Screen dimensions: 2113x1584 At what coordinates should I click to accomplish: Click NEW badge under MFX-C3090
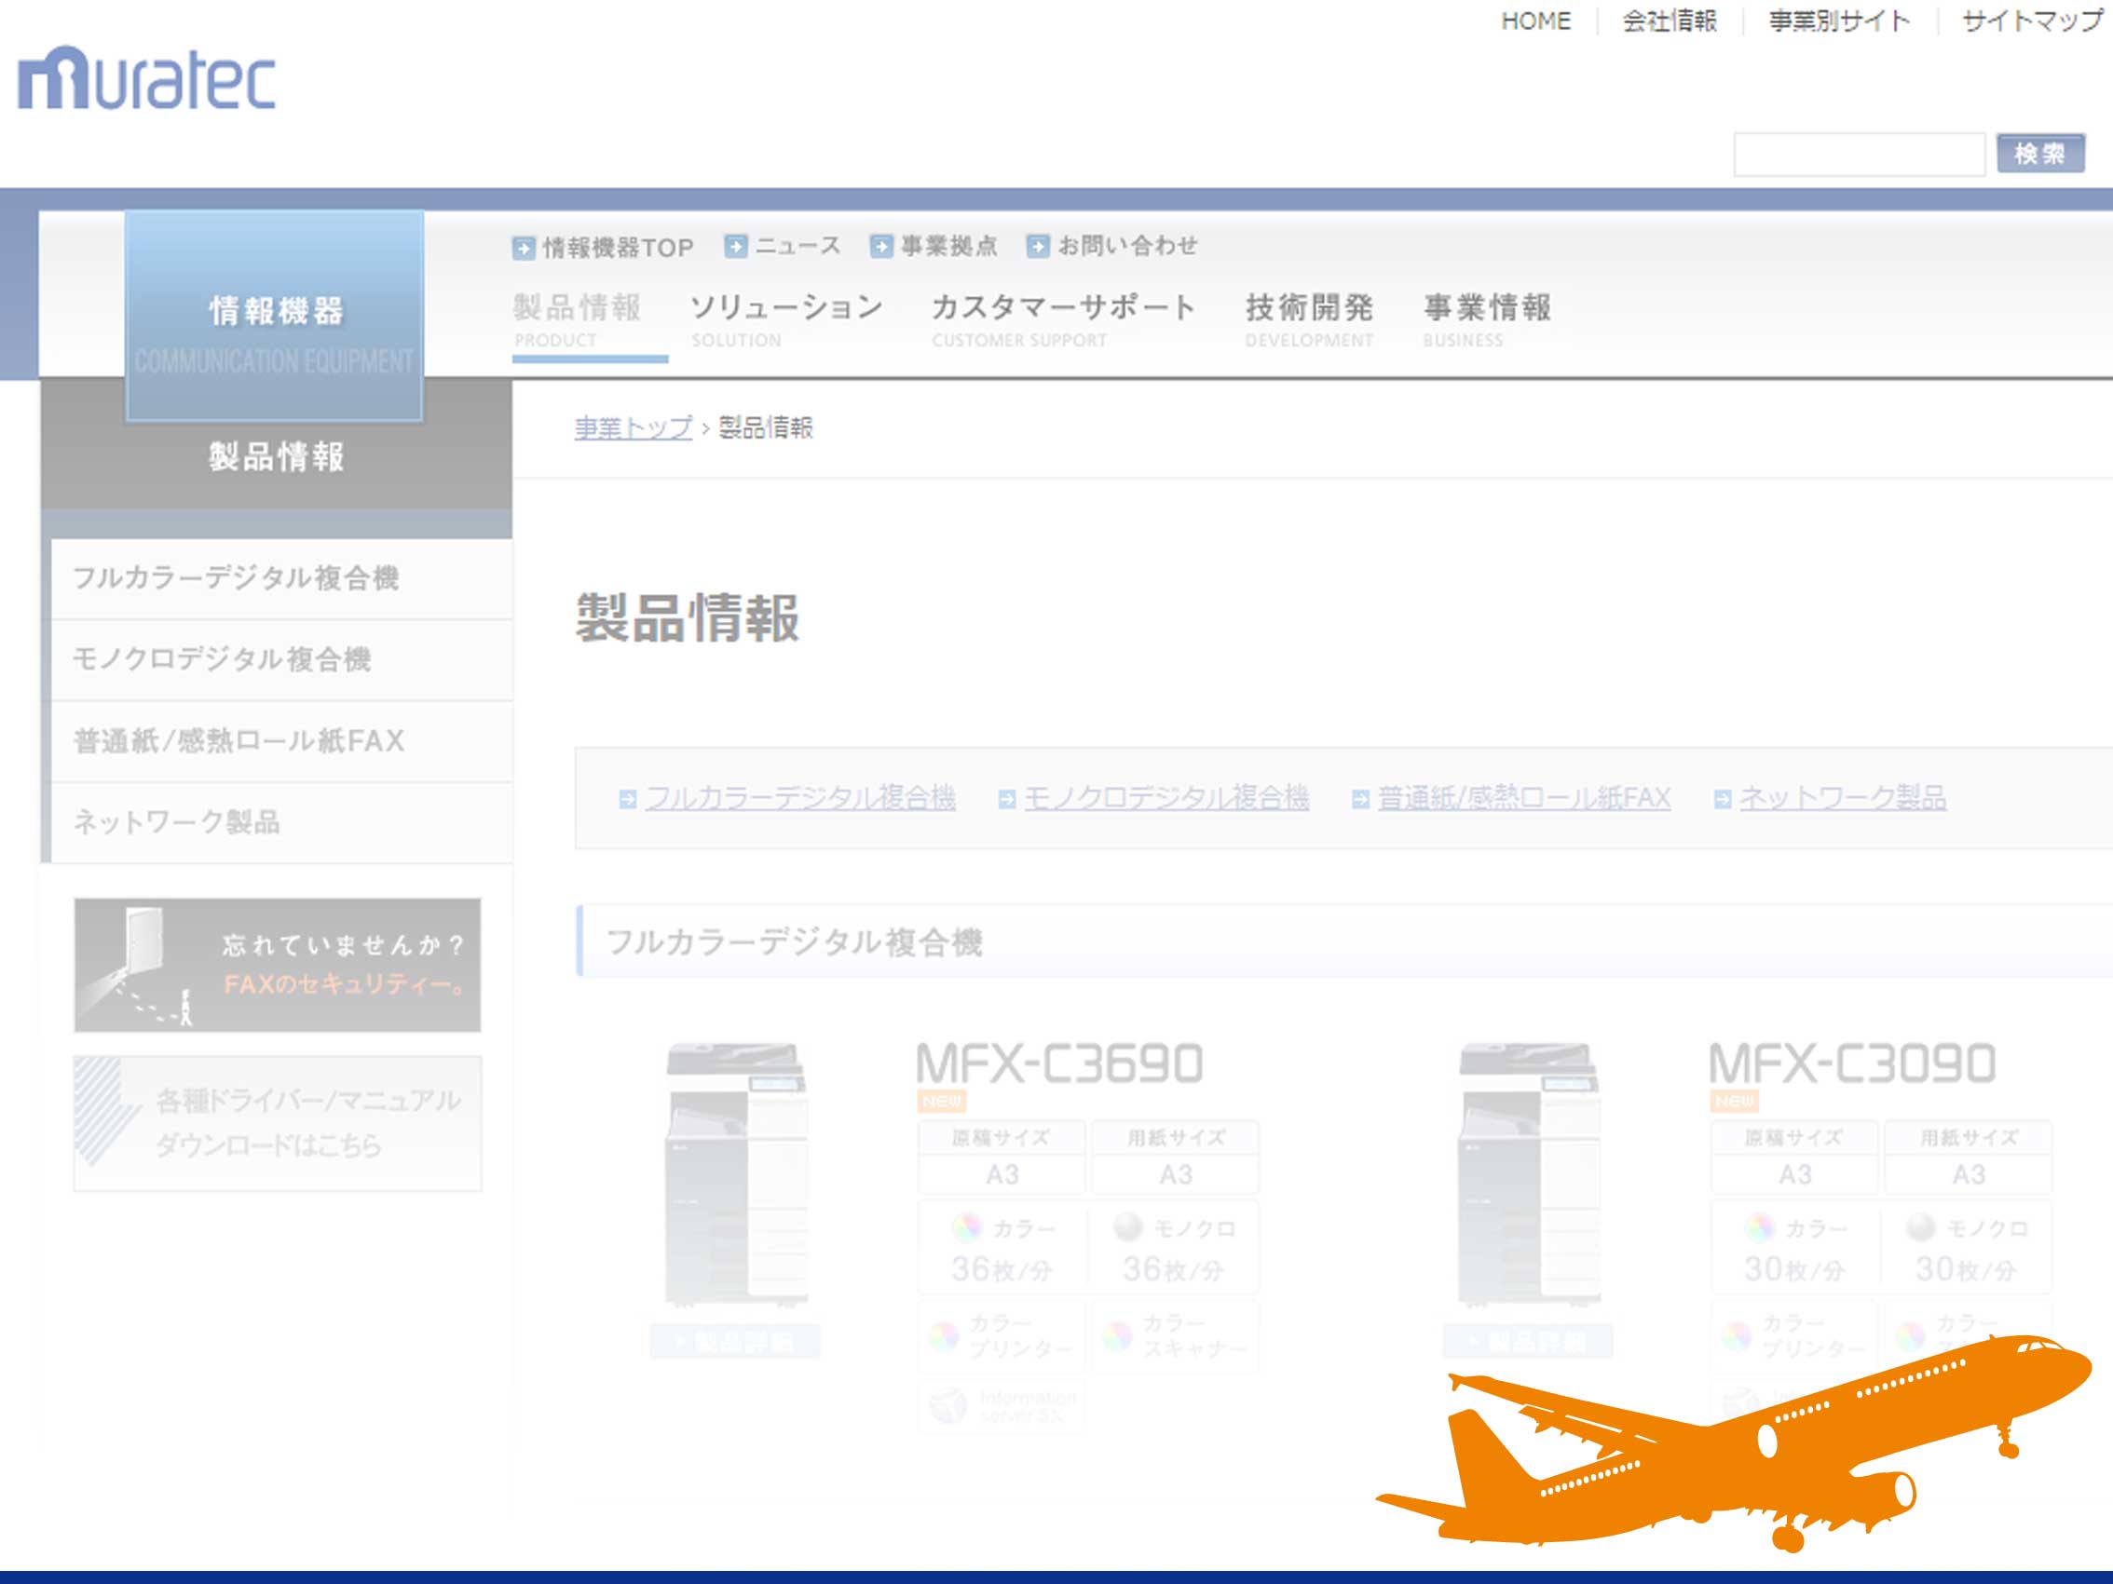tap(1735, 1101)
